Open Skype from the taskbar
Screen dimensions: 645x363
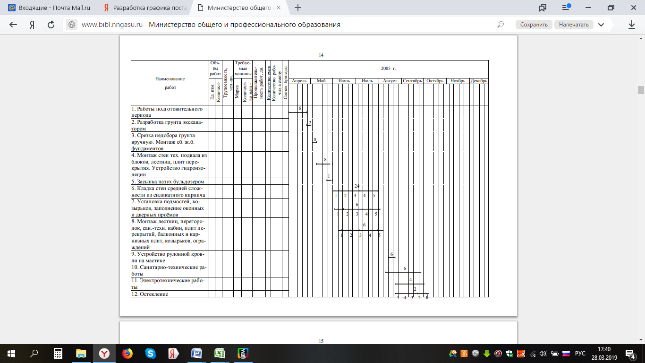pos(151,353)
